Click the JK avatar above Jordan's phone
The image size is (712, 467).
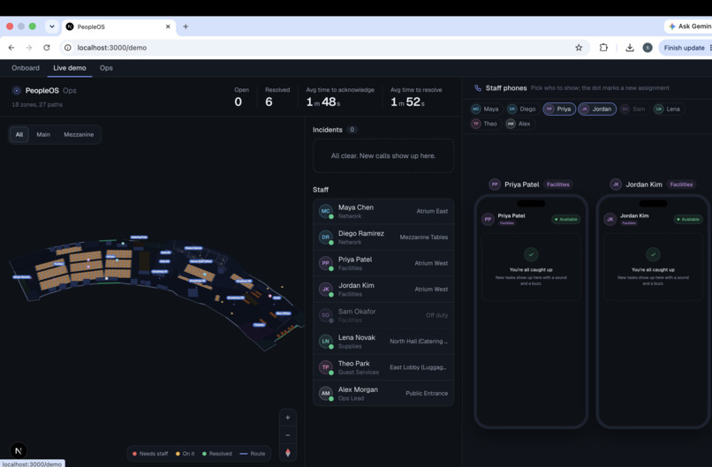616,185
